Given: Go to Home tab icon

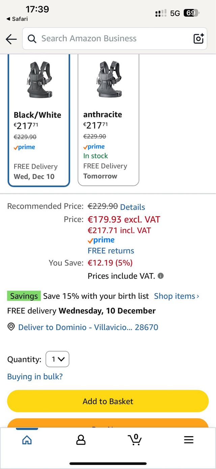Looking at the screenshot, I should click(27, 440).
